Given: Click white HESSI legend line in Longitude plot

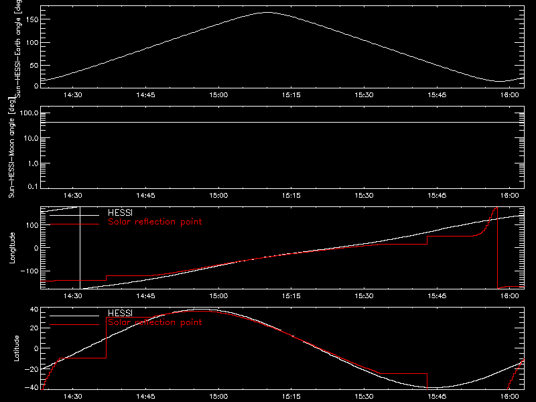Looking at the screenshot, I should (74, 215).
